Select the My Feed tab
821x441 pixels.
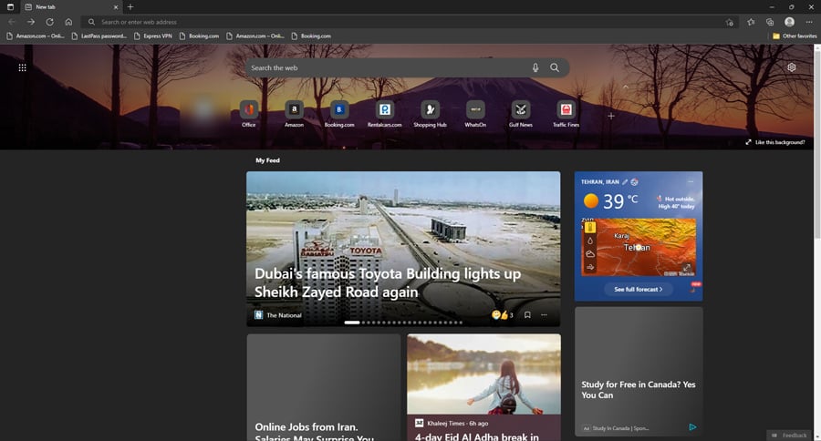(x=267, y=160)
